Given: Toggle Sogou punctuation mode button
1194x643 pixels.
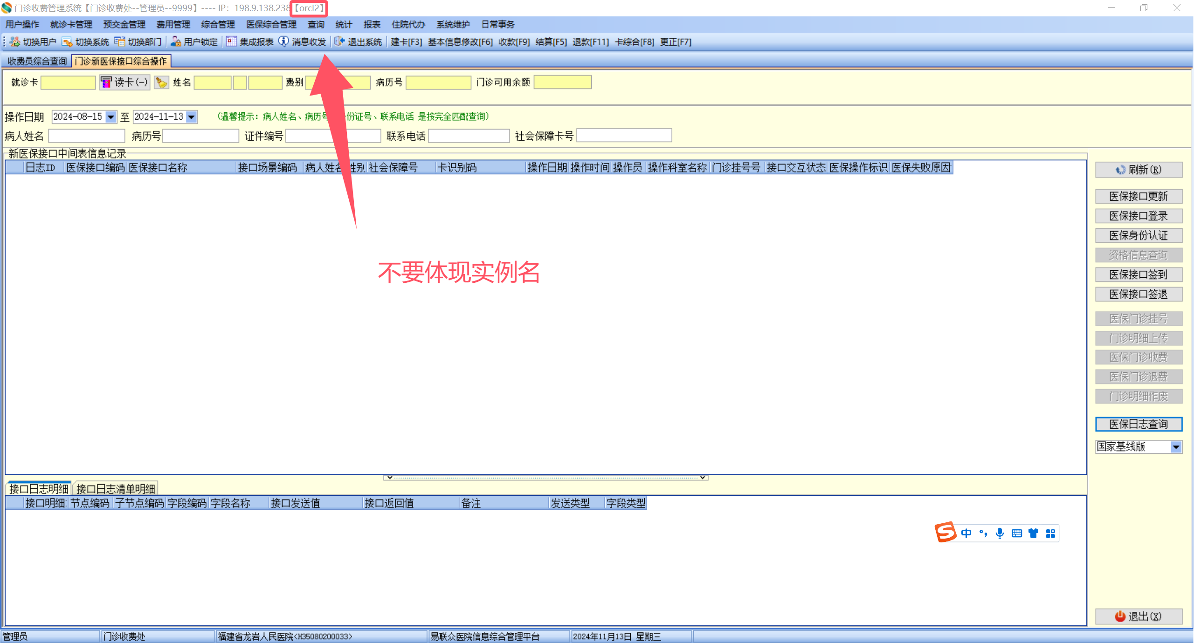Looking at the screenshot, I should pyautogui.click(x=983, y=533).
